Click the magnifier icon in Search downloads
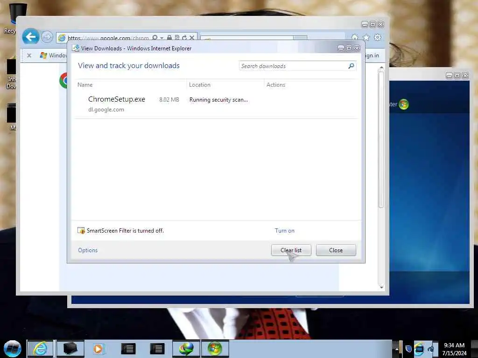The image size is (478, 358). click(351, 66)
